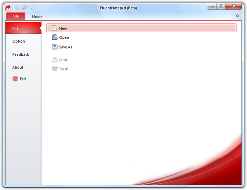Open the quick access toolbar customize dropdown

(x=31, y=8)
